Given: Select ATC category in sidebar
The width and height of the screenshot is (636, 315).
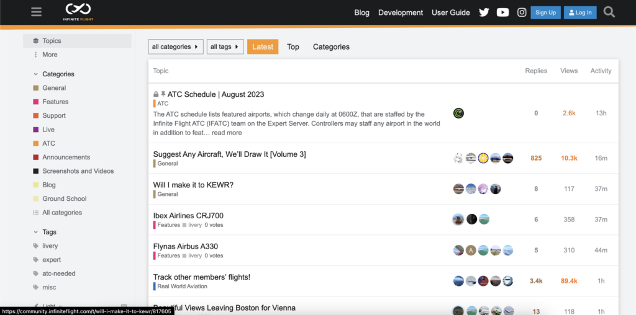Looking at the screenshot, I should pyautogui.click(x=48, y=143).
